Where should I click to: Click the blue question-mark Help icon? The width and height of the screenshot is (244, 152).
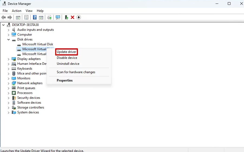[x=35, y=17]
